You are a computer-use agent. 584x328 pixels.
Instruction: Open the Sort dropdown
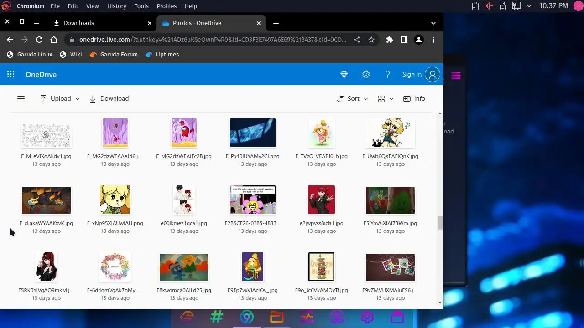[352, 98]
